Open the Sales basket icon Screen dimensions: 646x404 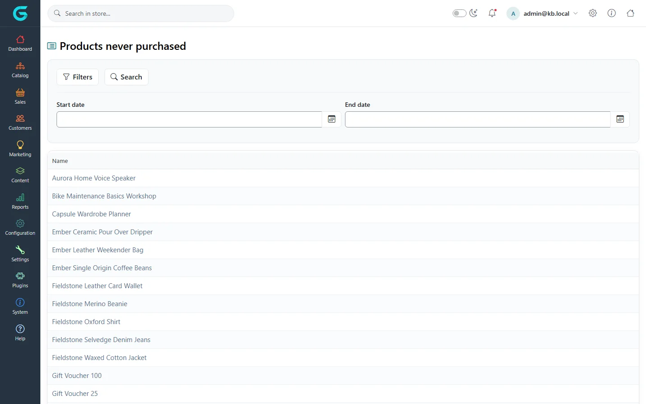click(x=20, y=92)
